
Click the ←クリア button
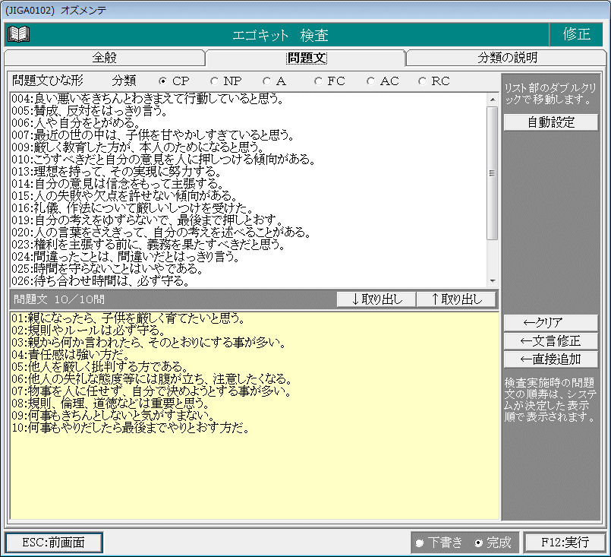[x=551, y=323]
